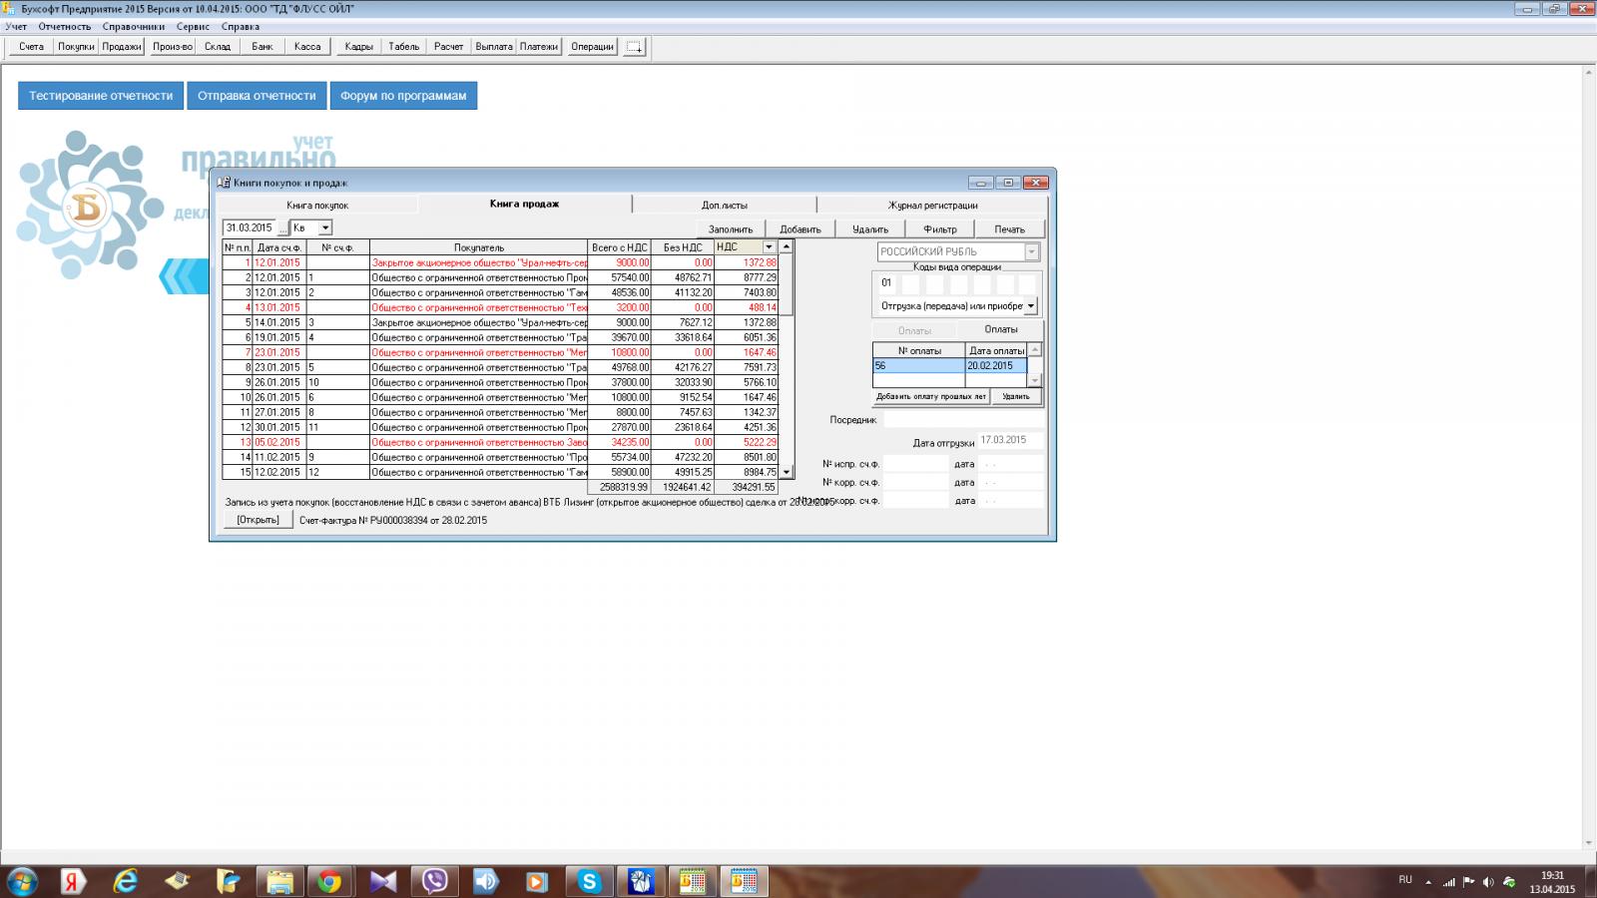Click the dashed rectangle toolbar icon after Операции
The image size is (1597, 898).
[635, 47]
